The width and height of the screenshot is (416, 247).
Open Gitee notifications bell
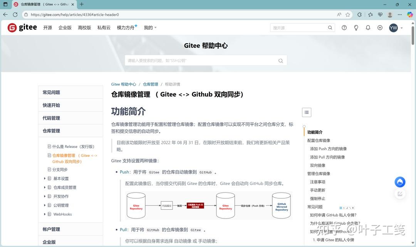368,28
